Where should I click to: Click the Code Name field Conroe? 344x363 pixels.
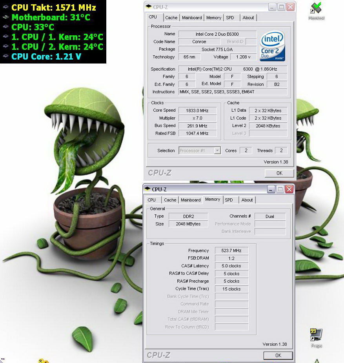pos(199,42)
